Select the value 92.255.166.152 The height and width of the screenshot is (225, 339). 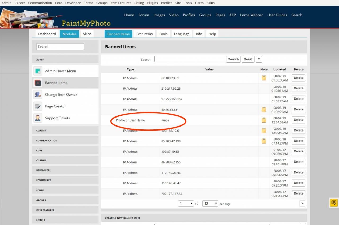[x=172, y=99]
